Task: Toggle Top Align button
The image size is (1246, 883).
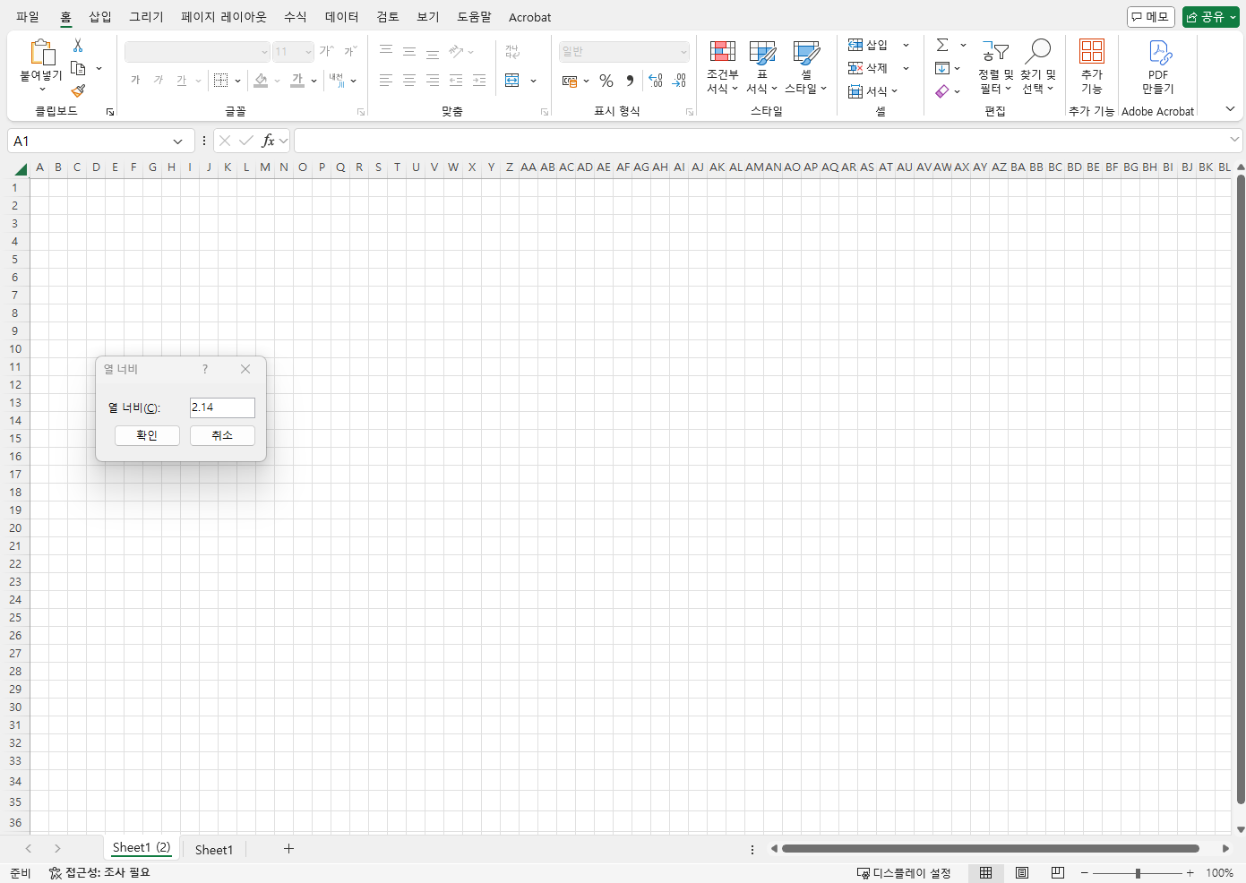Action: click(x=386, y=51)
